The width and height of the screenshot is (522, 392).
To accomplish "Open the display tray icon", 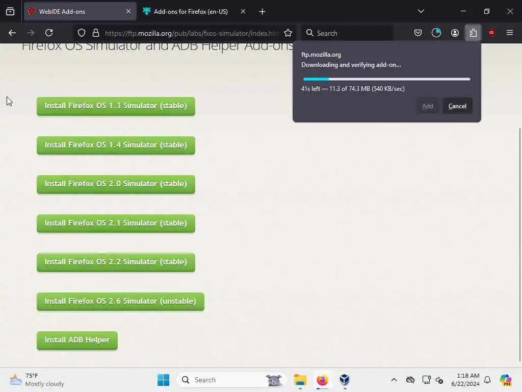I will point(426,380).
